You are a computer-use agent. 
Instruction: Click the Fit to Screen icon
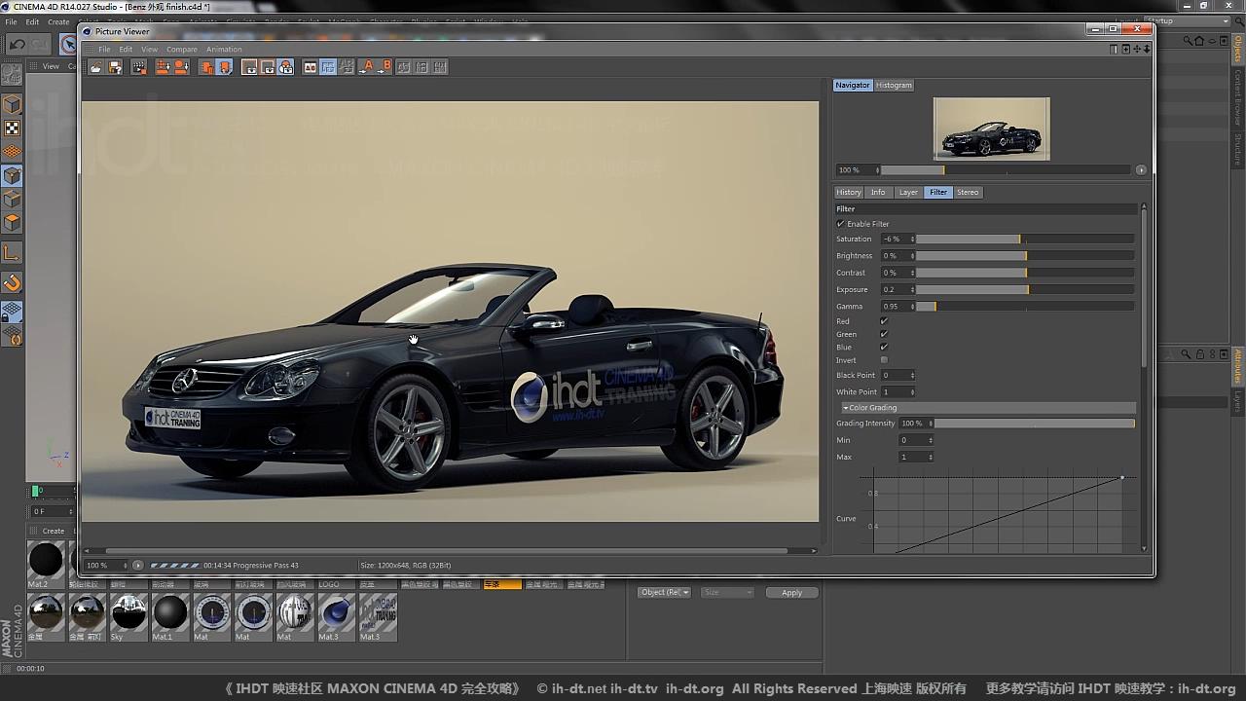coord(249,67)
